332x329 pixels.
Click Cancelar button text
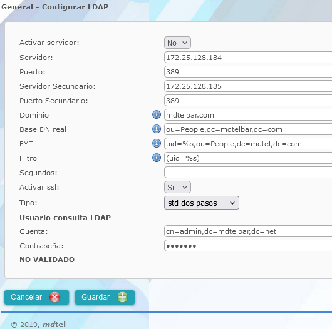tap(26, 297)
